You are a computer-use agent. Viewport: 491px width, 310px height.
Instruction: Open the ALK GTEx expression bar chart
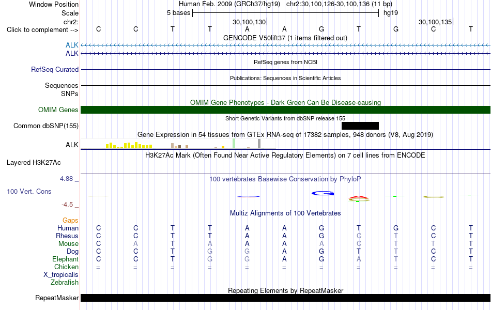point(178,144)
